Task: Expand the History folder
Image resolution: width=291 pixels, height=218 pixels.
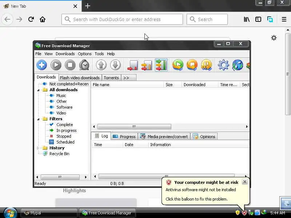Action: [38, 148]
